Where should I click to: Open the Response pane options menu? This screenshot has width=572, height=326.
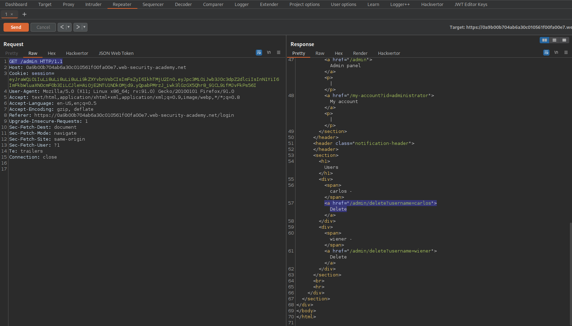coord(566,52)
